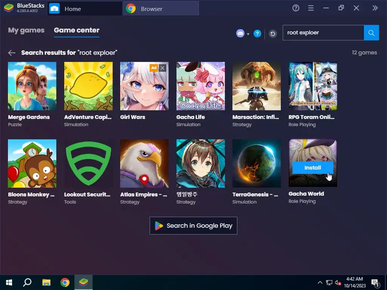Open the BlueStacks help question mark icon
The image size is (387, 290).
[x=296, y=8]
